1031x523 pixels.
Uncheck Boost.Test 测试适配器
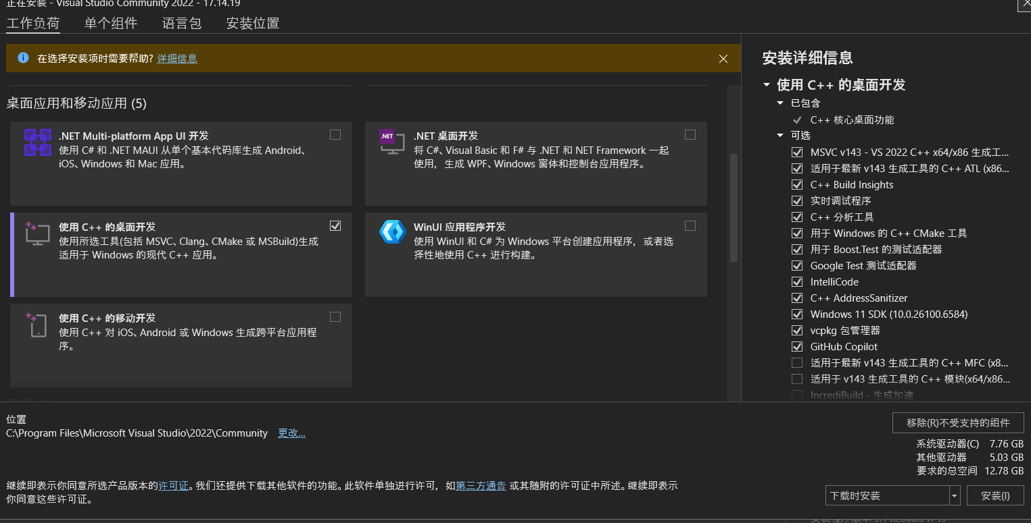[x=797, y=250]
